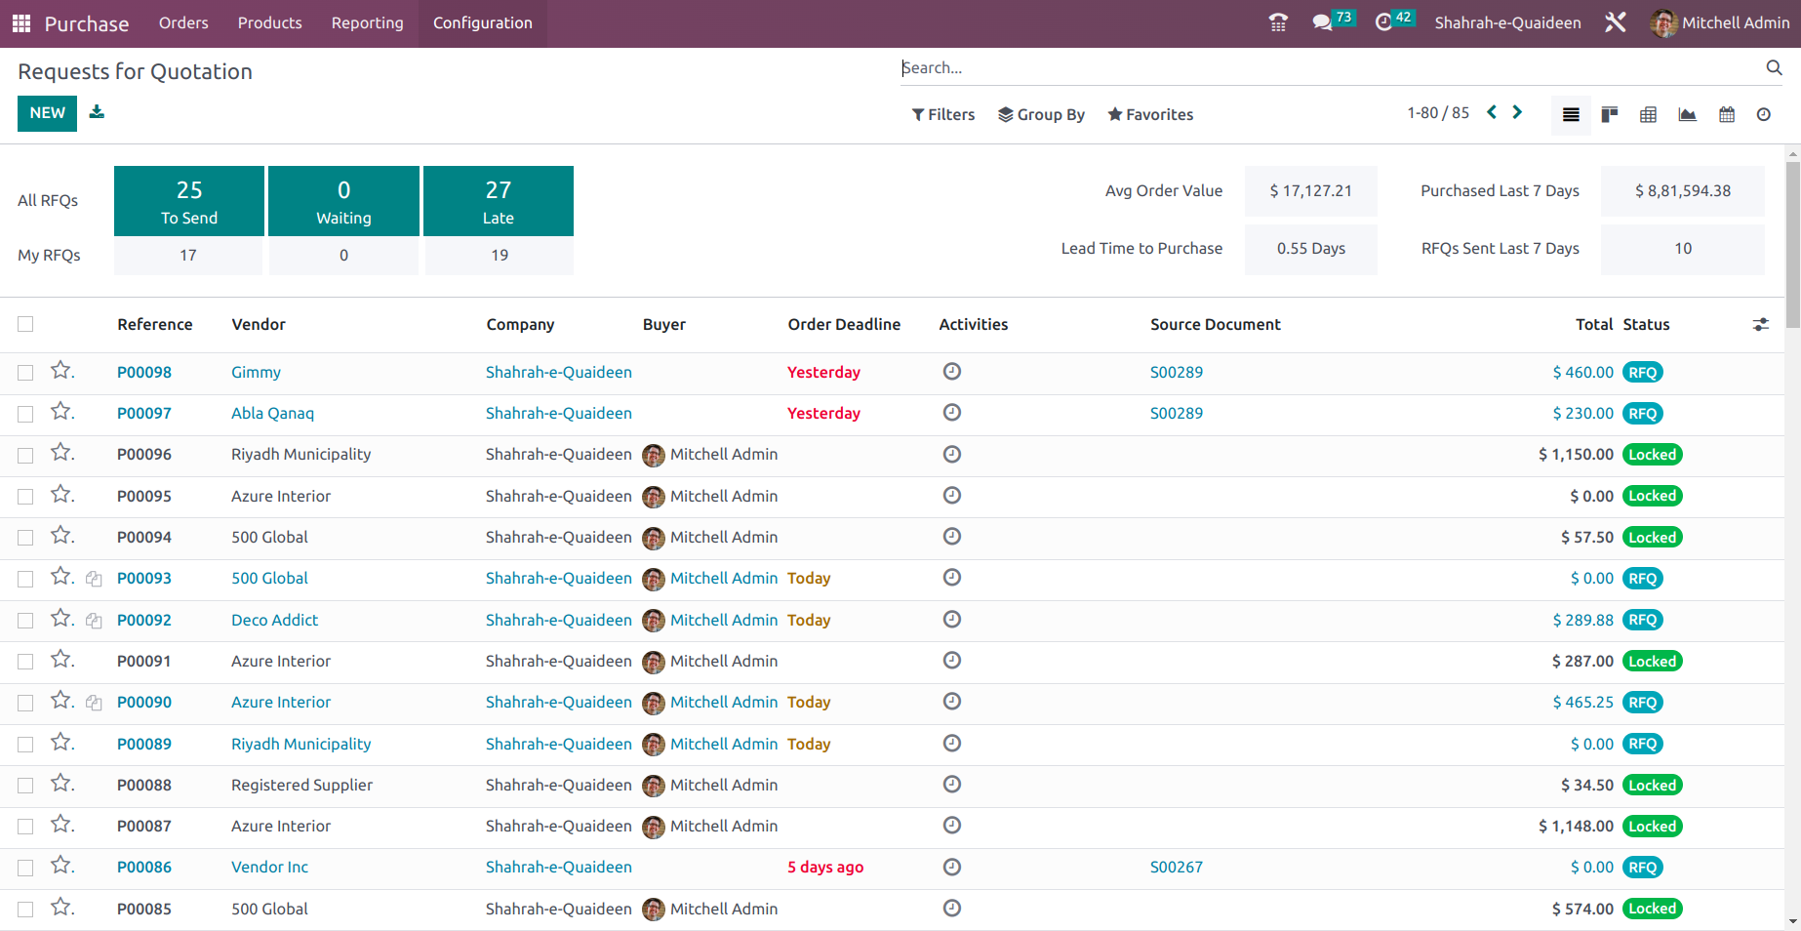Switch to the kanban view
1801x931 pixels.
[x=1610, y=114]
